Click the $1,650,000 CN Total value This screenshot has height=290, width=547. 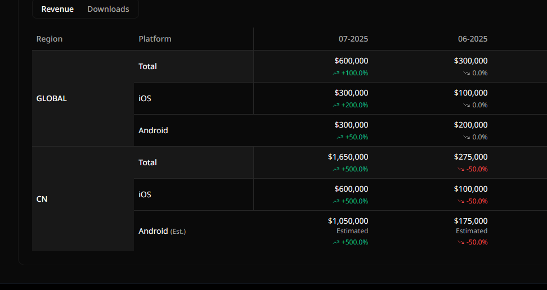click(348, 157)
